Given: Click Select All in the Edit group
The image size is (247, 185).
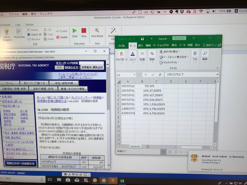Looking at the screenshot, I should [34, 34].
